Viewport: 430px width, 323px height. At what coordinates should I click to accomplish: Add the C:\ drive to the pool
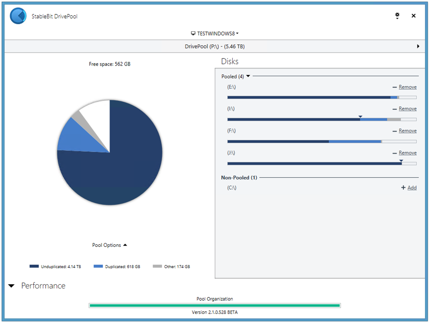pos(412,188)
